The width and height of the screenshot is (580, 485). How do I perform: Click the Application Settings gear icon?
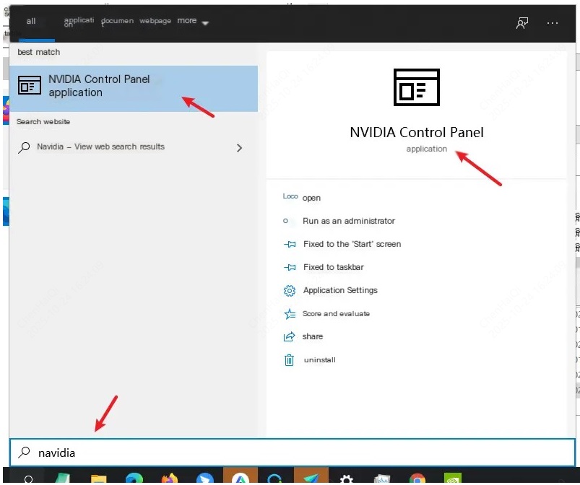(x=290, y=291)
